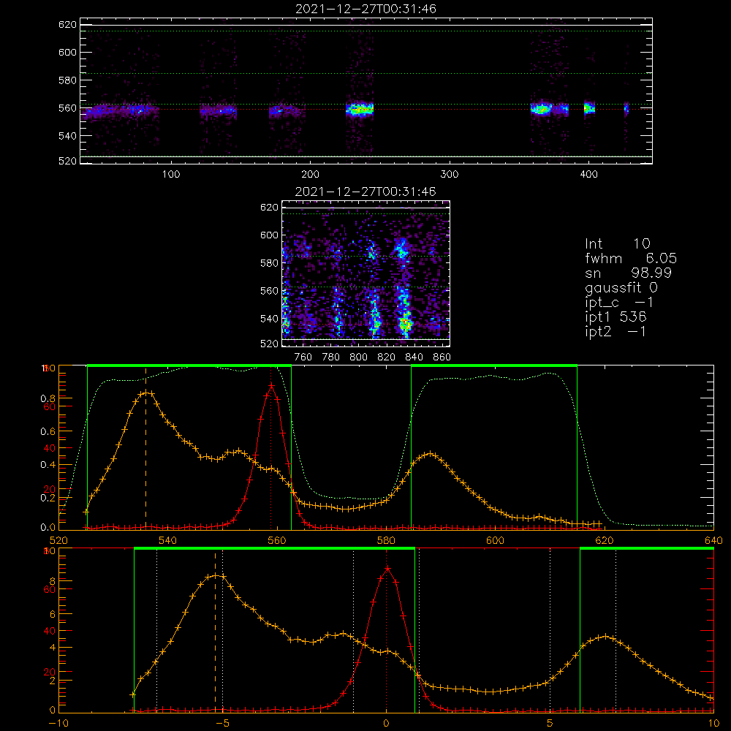Click the red curve peak near 559 in third plot

271,385
